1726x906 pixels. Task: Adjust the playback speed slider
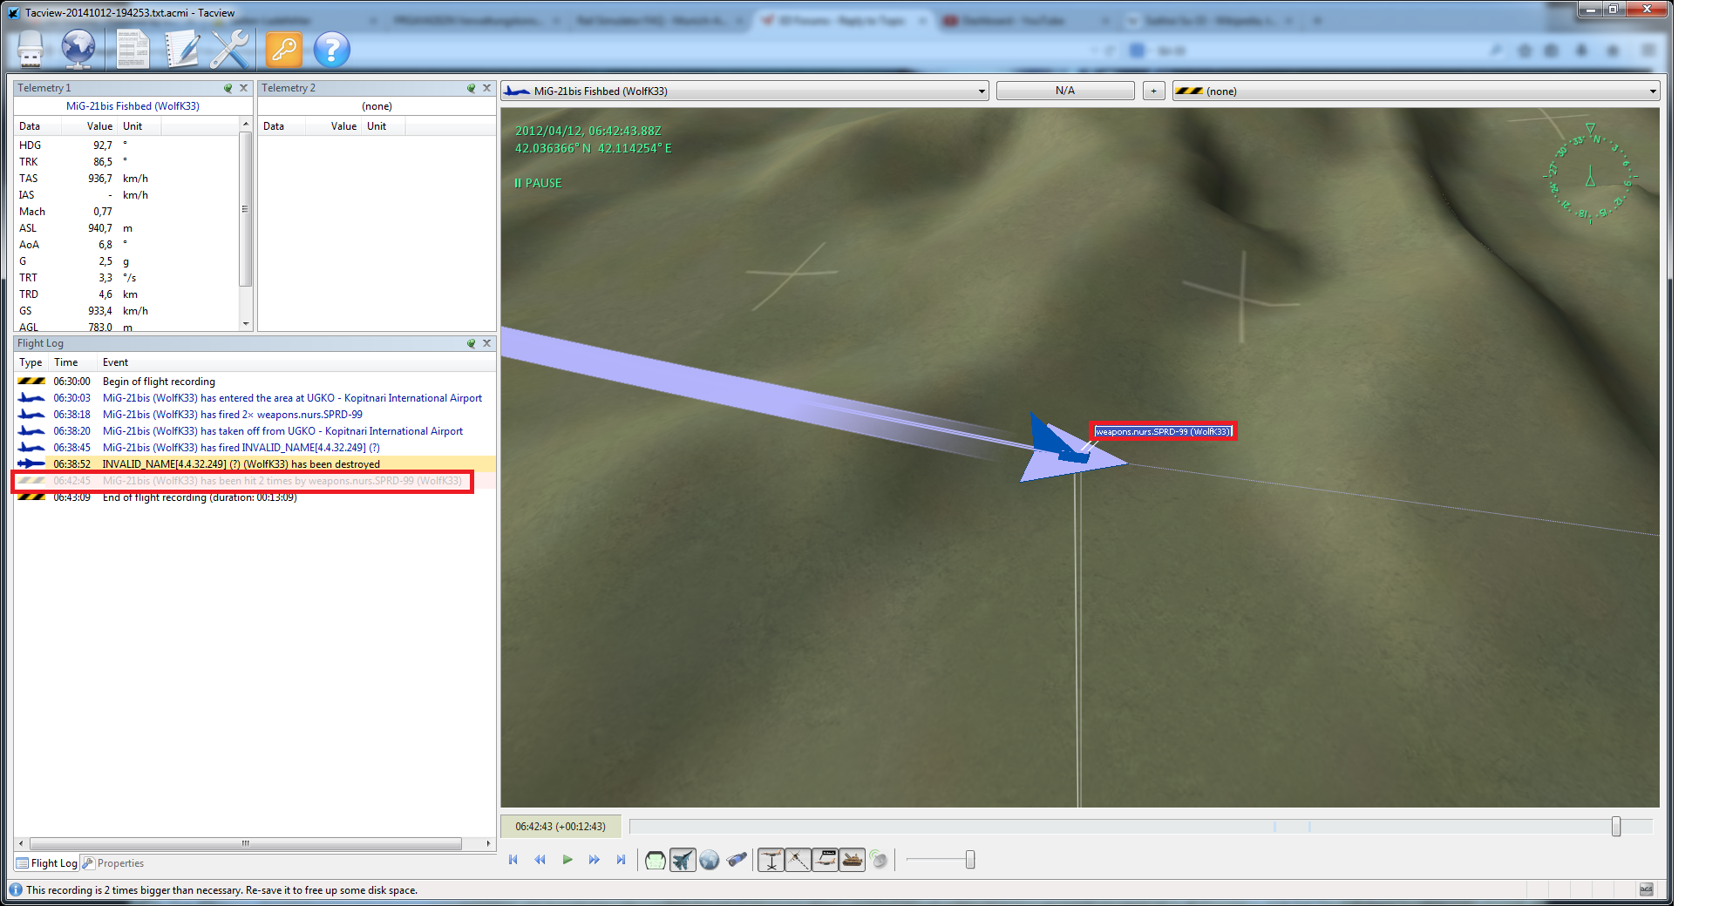[x=970, y=860]
